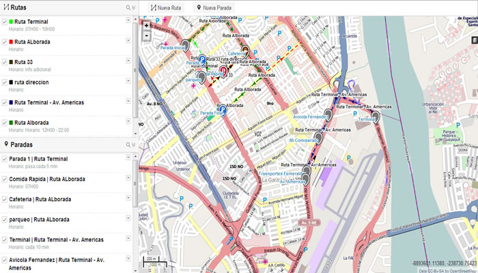
Task: Select 'Cafeteria | Ruta ALborada' stop name
Action: (x=40, y=199)
